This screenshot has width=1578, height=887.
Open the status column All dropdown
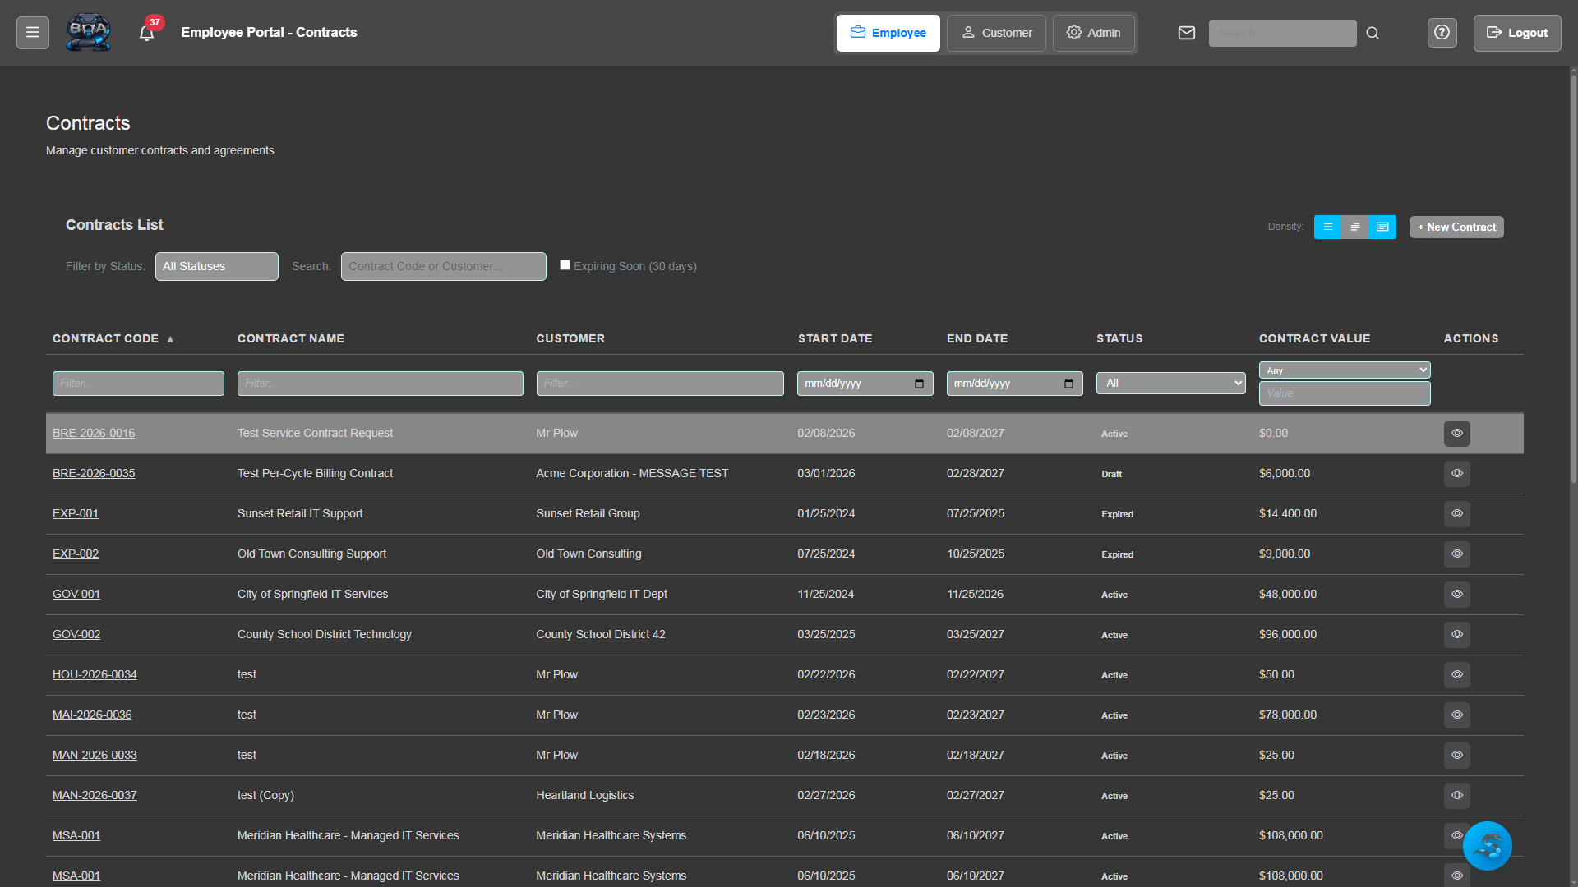pos(1170,383)
